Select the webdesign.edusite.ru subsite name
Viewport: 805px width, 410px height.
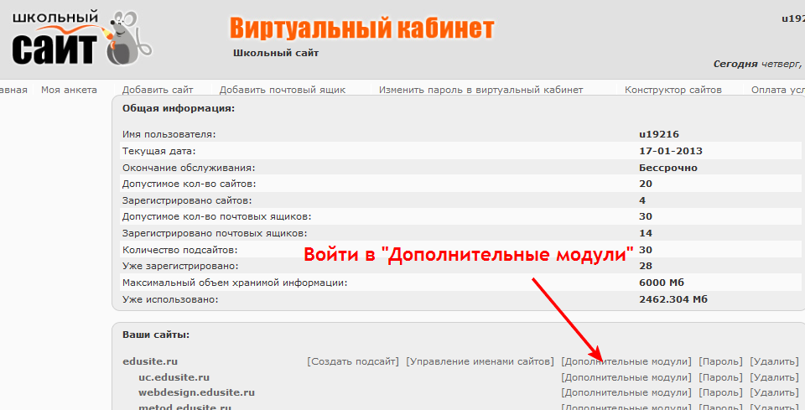tap(196, 393)
